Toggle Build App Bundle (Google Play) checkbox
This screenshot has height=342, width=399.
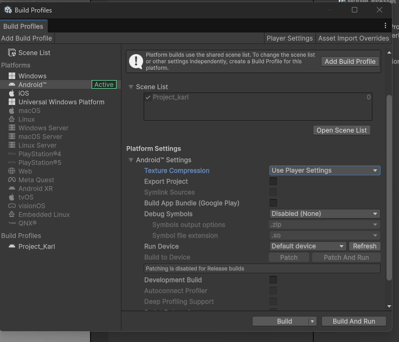[x=273, y=203]
